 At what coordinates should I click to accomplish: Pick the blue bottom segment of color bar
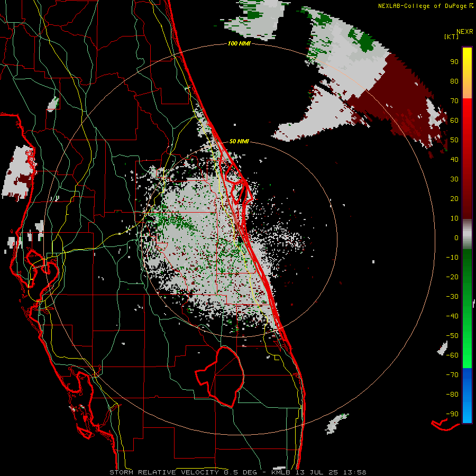[467, 396]
